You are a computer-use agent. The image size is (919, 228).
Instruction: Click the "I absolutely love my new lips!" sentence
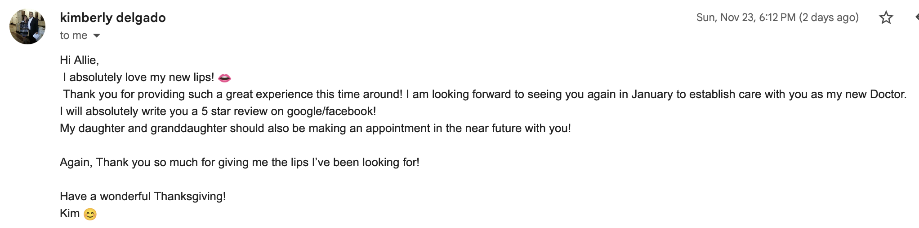138,77
